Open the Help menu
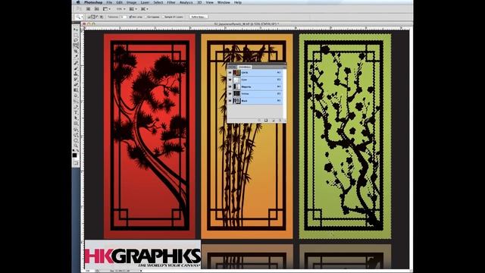This screenshot has width=485, height=273. click(238, 2)
